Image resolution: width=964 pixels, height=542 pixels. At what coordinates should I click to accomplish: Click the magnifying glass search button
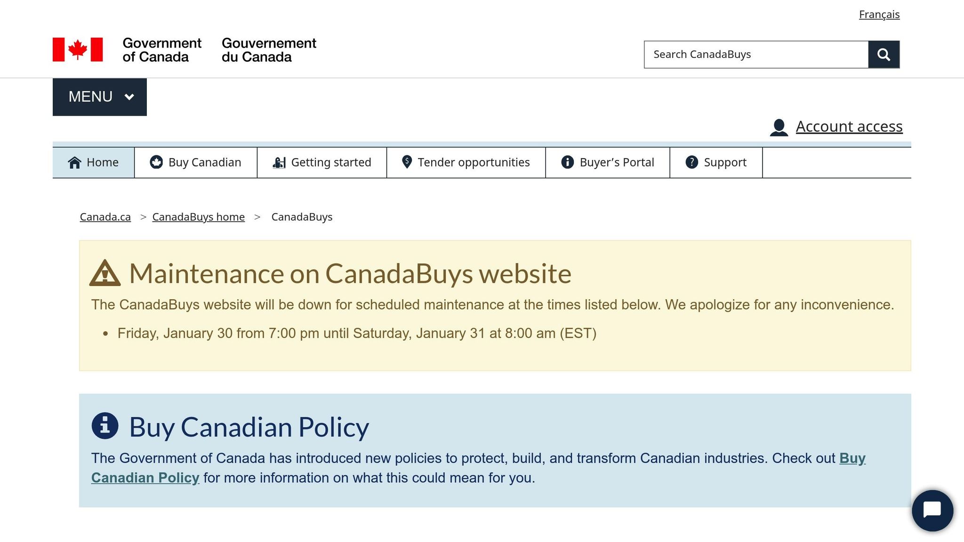pyautogui.click(x=884, y=55)
